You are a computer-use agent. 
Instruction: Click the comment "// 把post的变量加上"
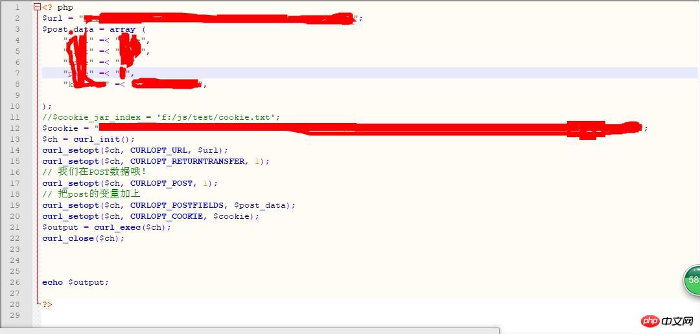[x=91, y=194]
